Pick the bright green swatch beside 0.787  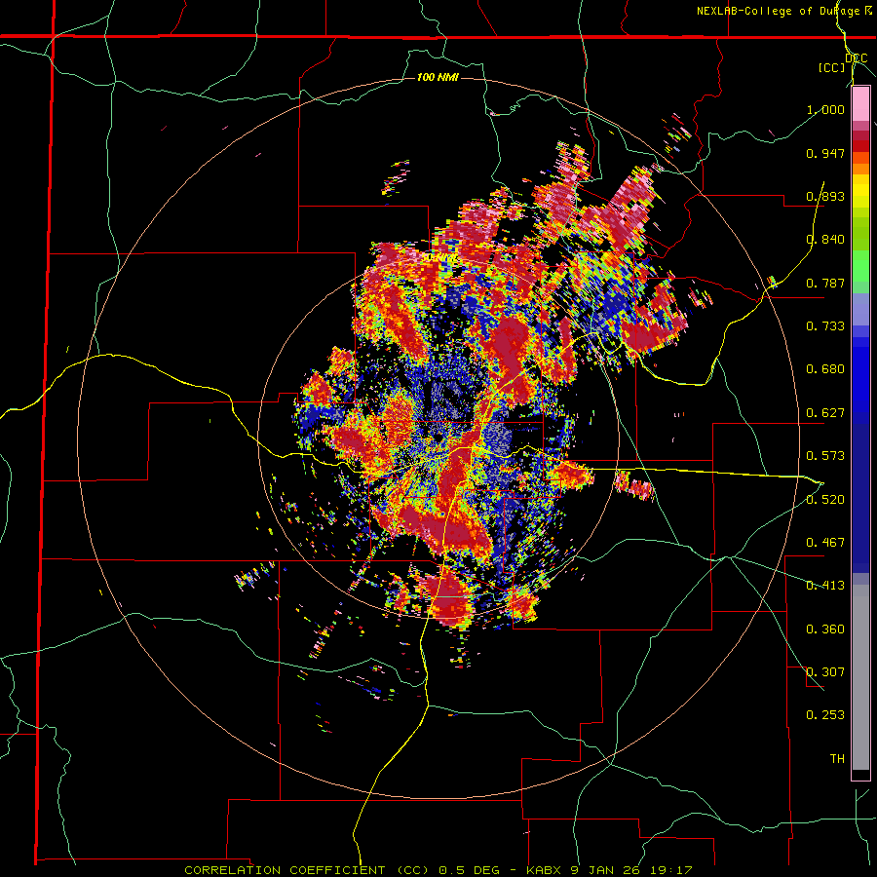(860, 271)
